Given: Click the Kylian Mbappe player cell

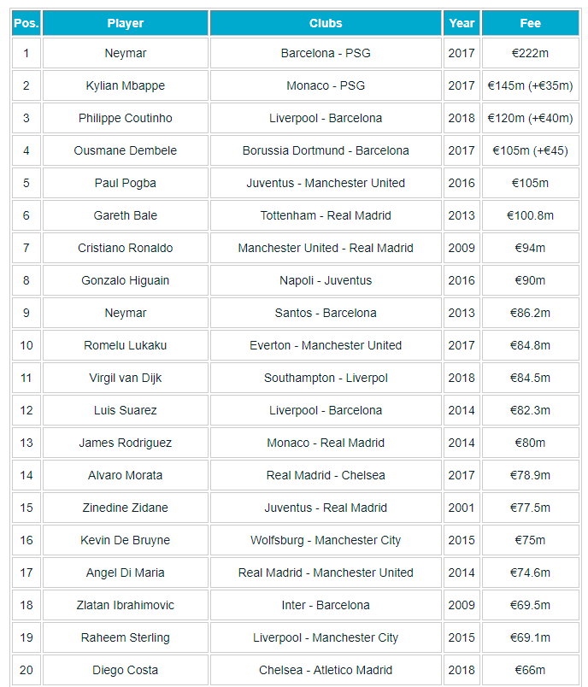Looking at the screenshot, I should [x=126, y=85].
